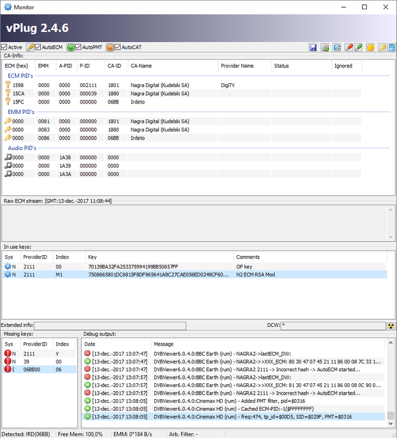Click red alert icon of missing key 39

point(8,361)
